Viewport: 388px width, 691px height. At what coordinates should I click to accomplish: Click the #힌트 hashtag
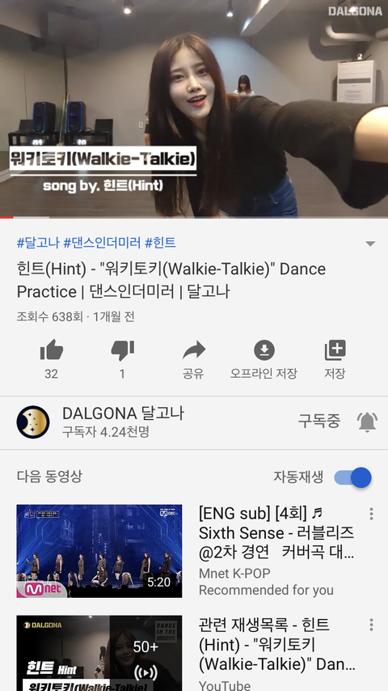click(161, 243)
